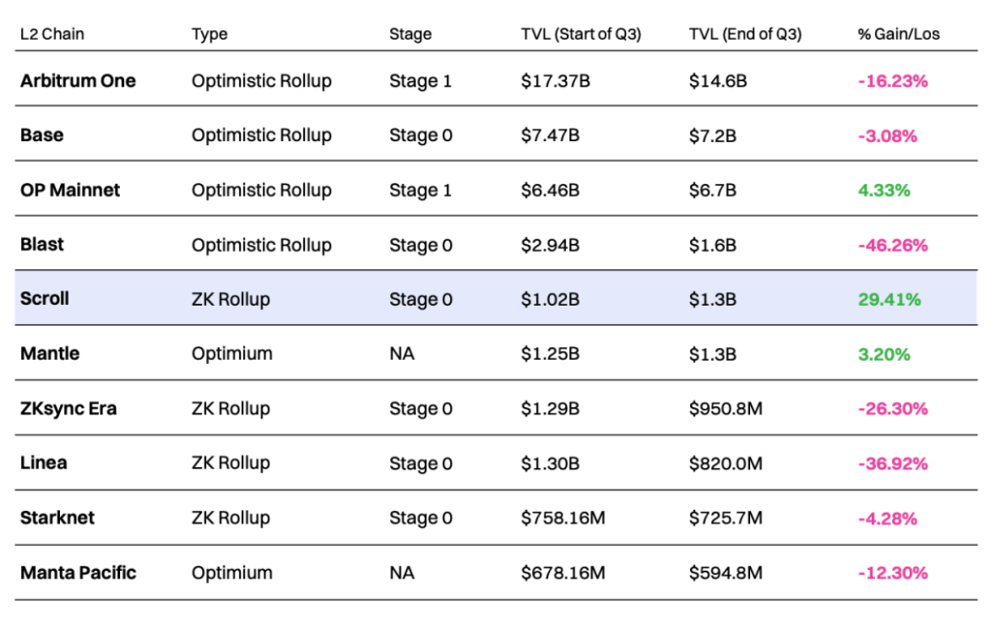The height and width of the screenshot is (626, 991).
Task: Click the TVL (End of Q3) header
Action: [x=745, y=34]
